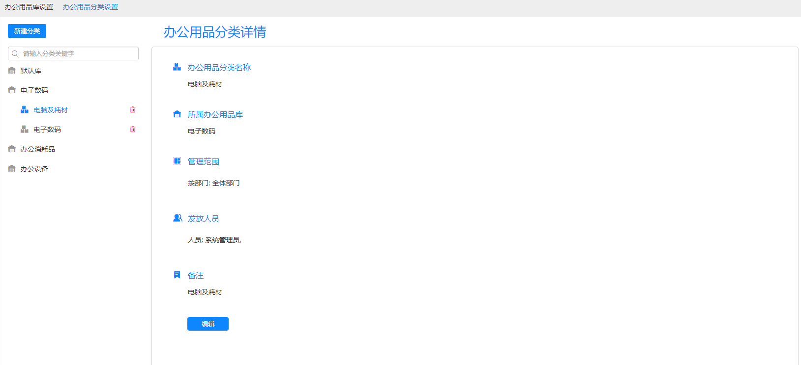Click the warehouse icon beside 办公设备

pos(12,169)
